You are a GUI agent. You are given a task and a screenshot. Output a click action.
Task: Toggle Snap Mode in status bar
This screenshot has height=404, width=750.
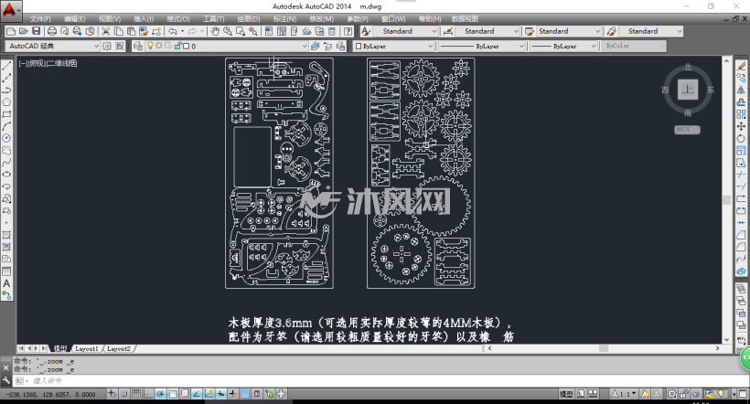(x=123, y=394)
